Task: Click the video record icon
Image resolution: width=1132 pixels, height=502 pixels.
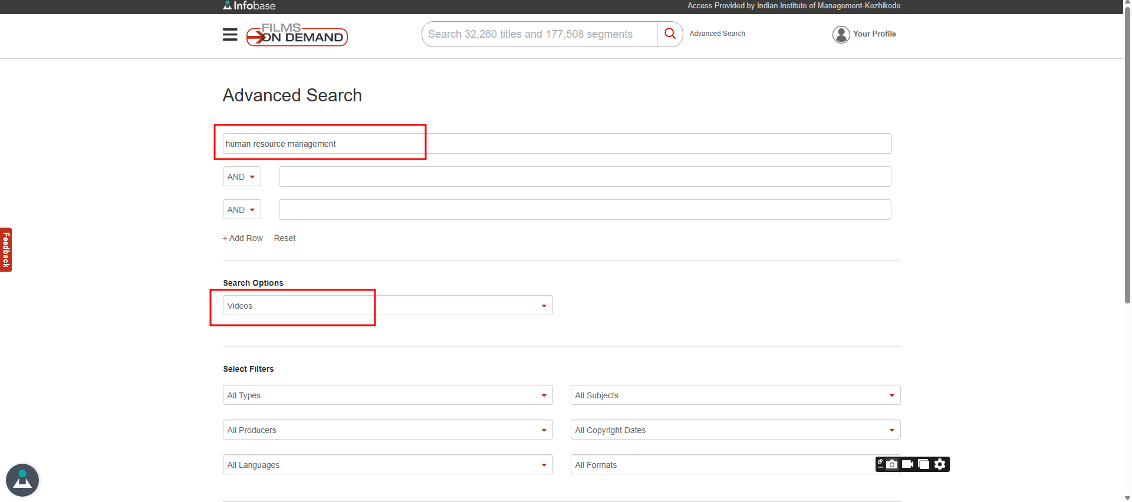Action: pos(908,464)
